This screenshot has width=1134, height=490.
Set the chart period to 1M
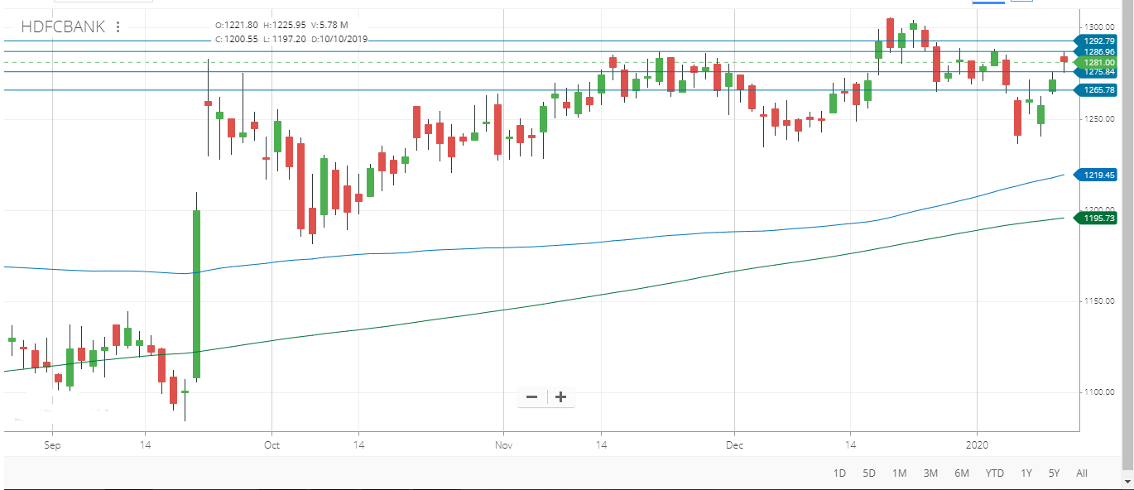click(899, 473)
